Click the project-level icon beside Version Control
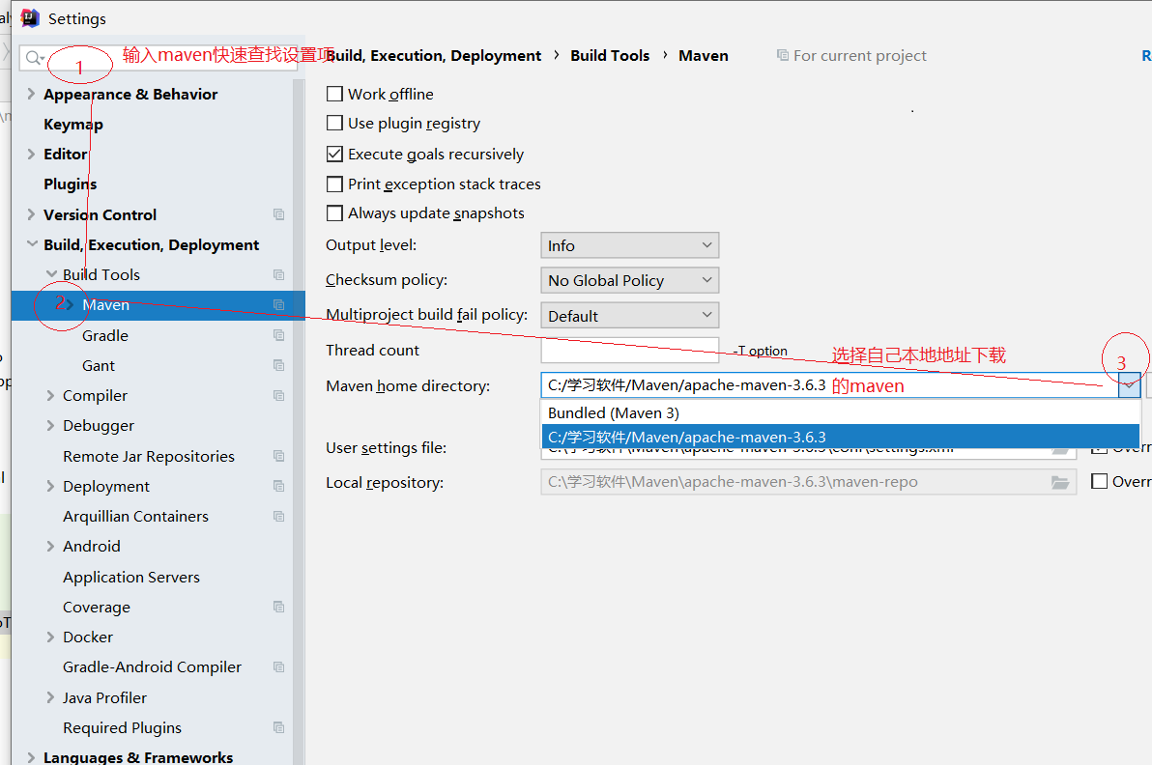 pos(279,214)
